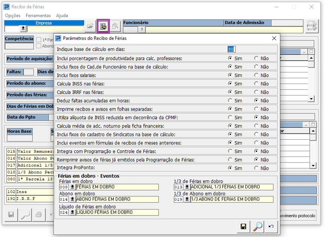Click the 'ADICIONAL 1/3 FÉRIAS EM DOBRO' field
Viewport: 325px width, 237px height.
[232, 187]
